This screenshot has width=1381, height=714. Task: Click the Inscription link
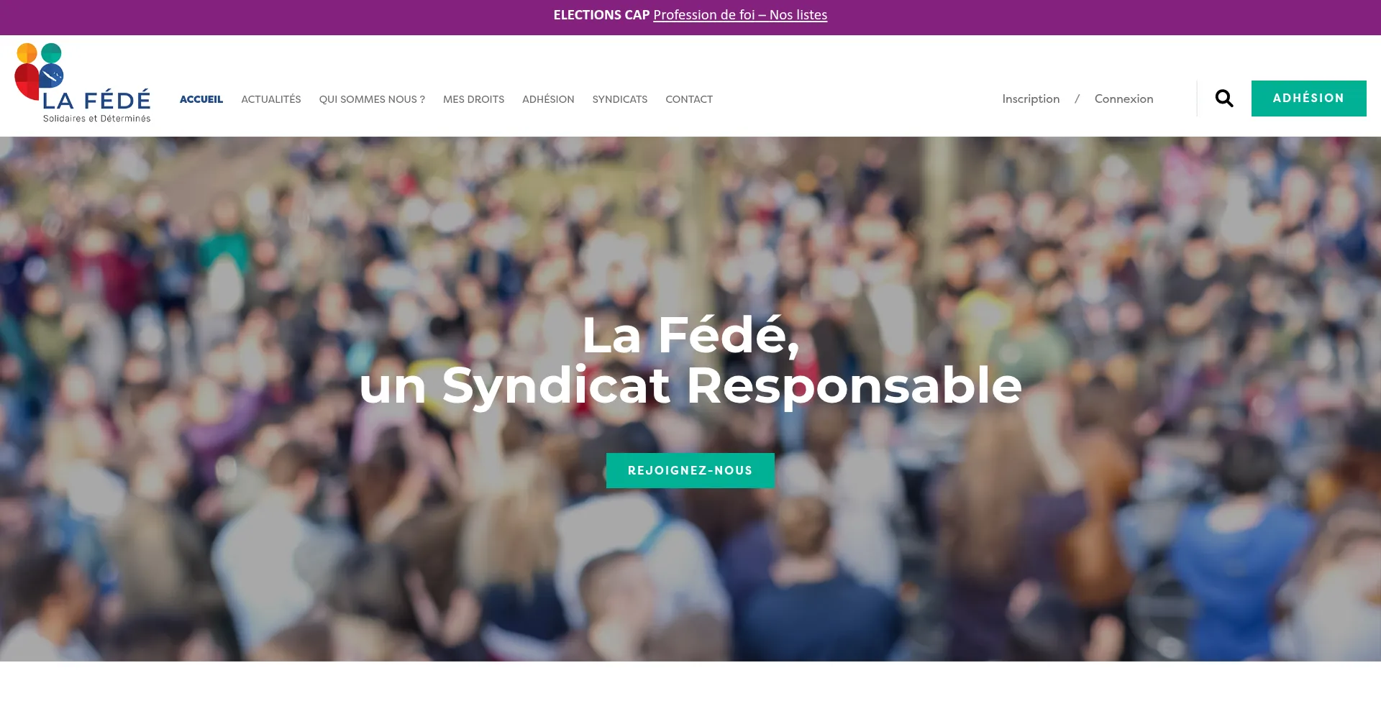pos(1031,99)
